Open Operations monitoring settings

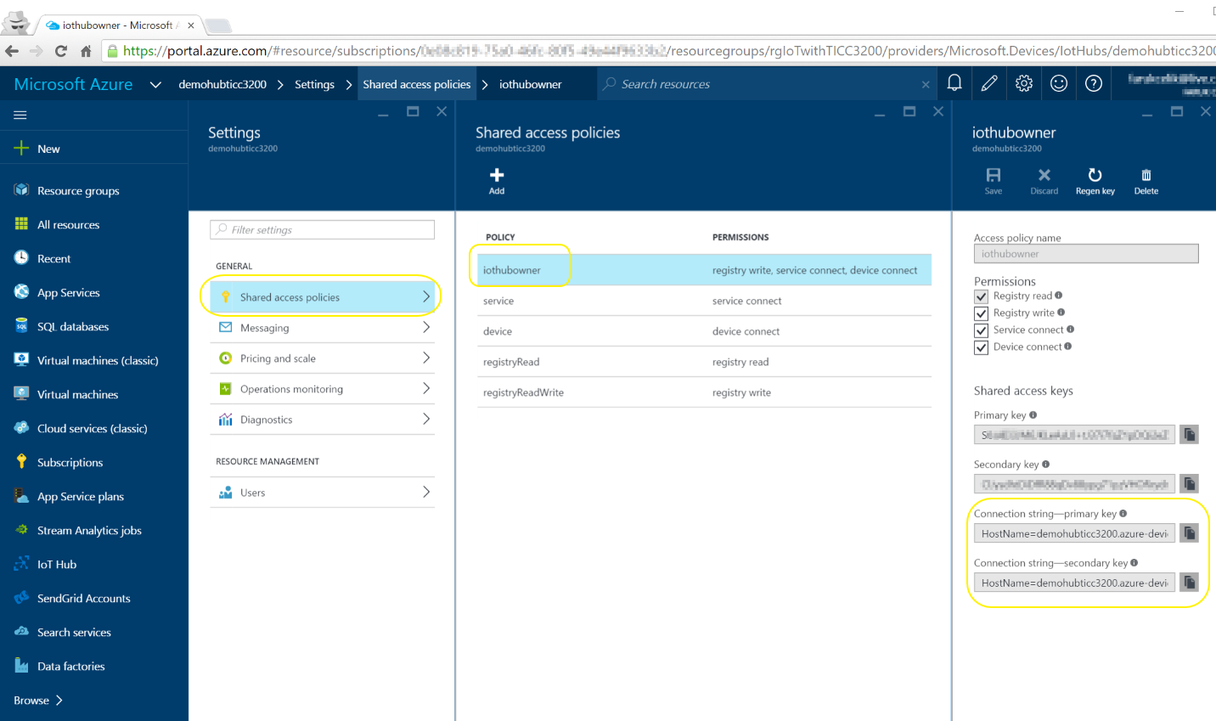click(x=323, y=389)
